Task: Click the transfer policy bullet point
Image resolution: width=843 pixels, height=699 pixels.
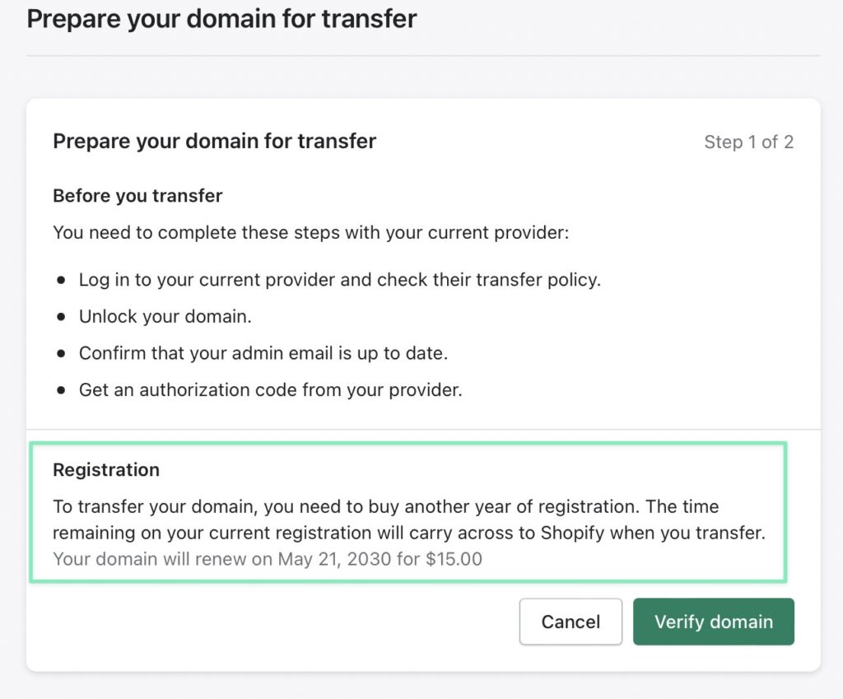Action: 338,279
